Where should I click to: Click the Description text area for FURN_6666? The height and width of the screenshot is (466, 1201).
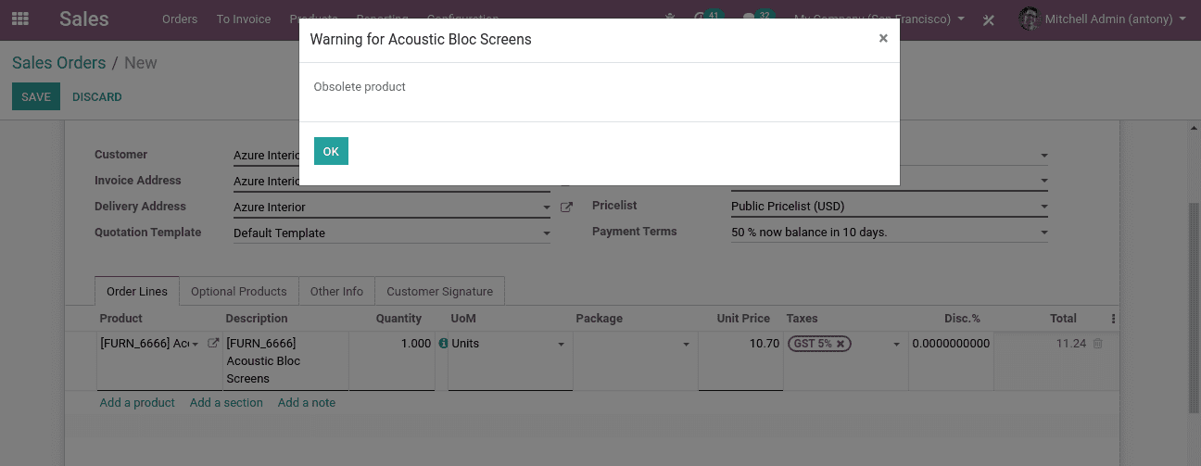coord(286,361)
